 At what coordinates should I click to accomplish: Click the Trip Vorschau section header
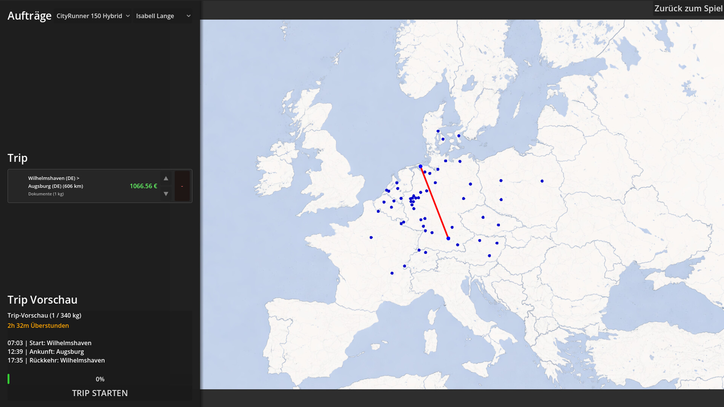point(43,300)
